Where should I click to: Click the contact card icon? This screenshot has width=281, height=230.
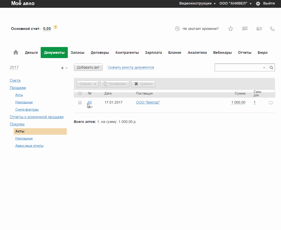[x=259, y=29]
